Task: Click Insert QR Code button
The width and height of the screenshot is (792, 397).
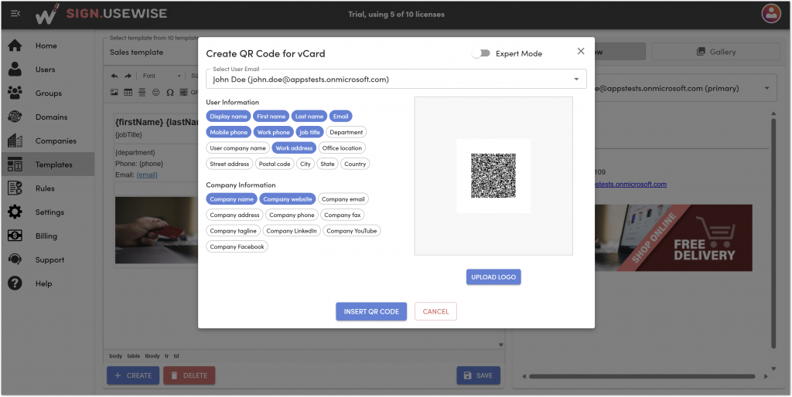Action: click(371, 311)
